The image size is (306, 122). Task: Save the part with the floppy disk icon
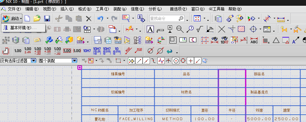[47, 18]
